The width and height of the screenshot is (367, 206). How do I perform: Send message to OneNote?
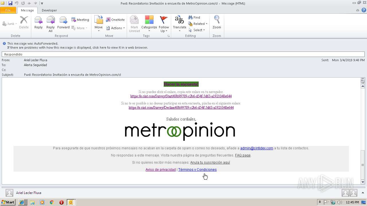(x=115, y=20)
